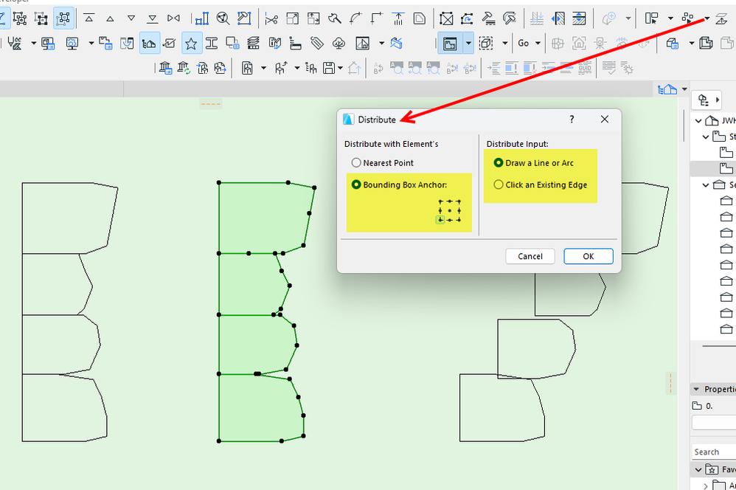
Task: Click the resize square arrow icon
Action: (292, 18)
